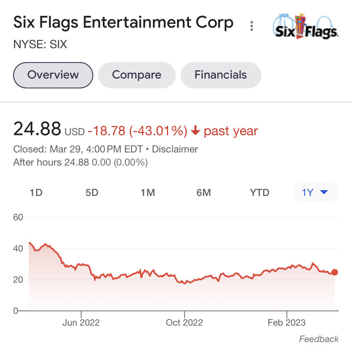This screenshot has height=353, width=352.
Task: Expand the 1Y range dropdown arrow
Action: tap(324, 193)
